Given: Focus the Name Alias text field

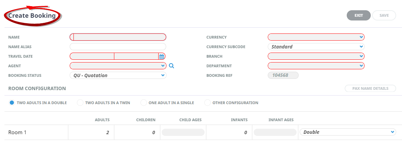Looking at the screenshot, I should tap(118, 47).
